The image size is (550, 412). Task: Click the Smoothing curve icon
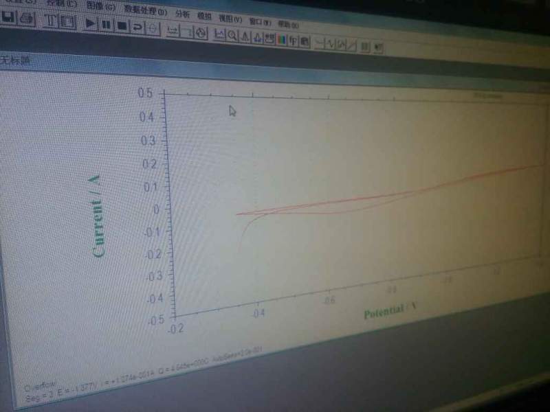pyautogui.click(x=320, y=43)
